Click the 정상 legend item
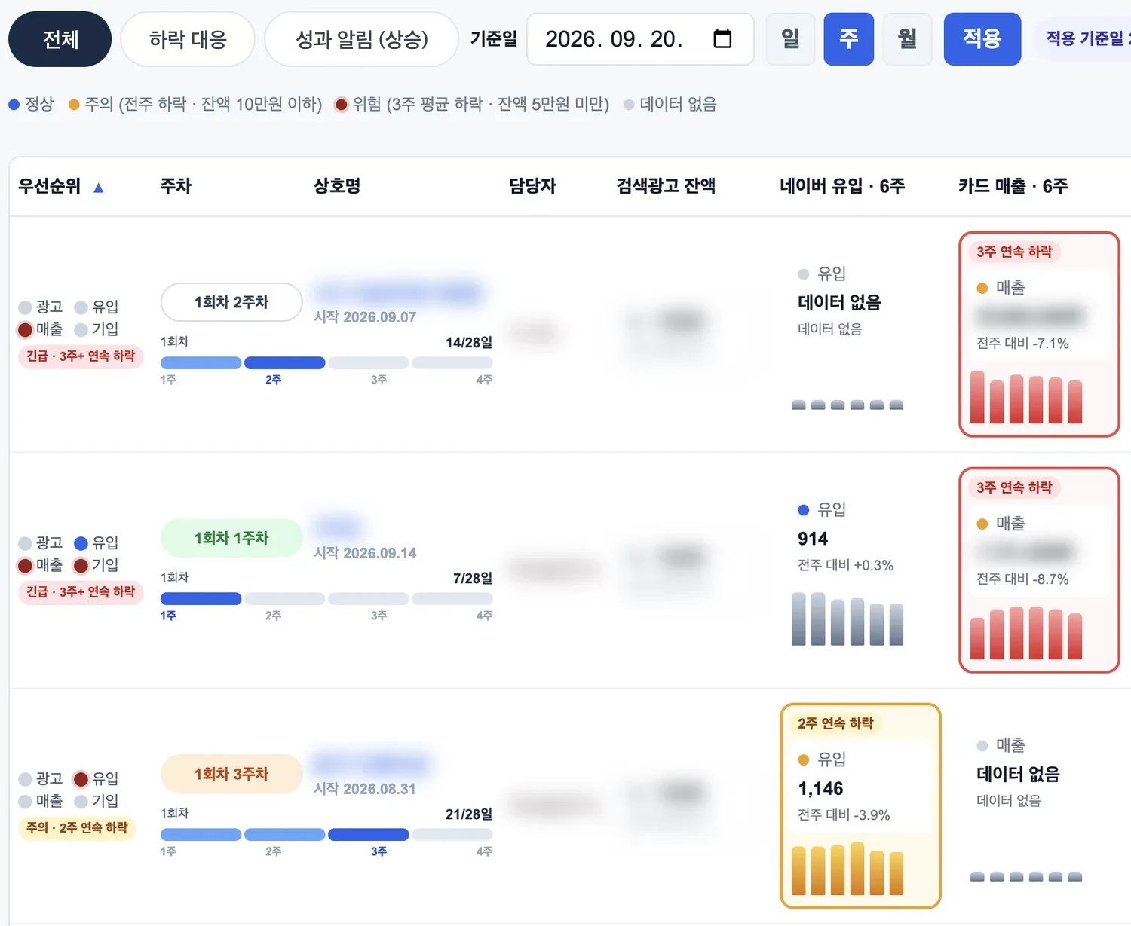The height and width of the screenshot is (926, 1131). 32,104
